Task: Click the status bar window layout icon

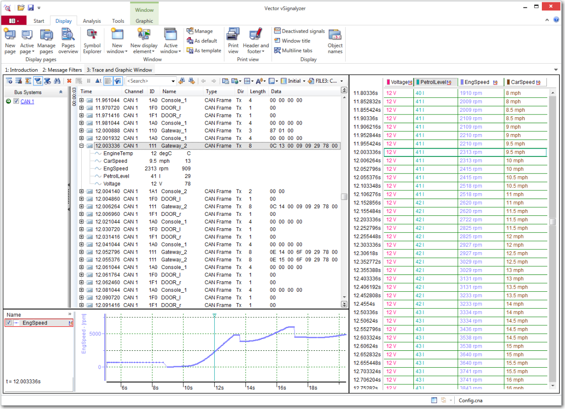Action: [x=434, y=400]
